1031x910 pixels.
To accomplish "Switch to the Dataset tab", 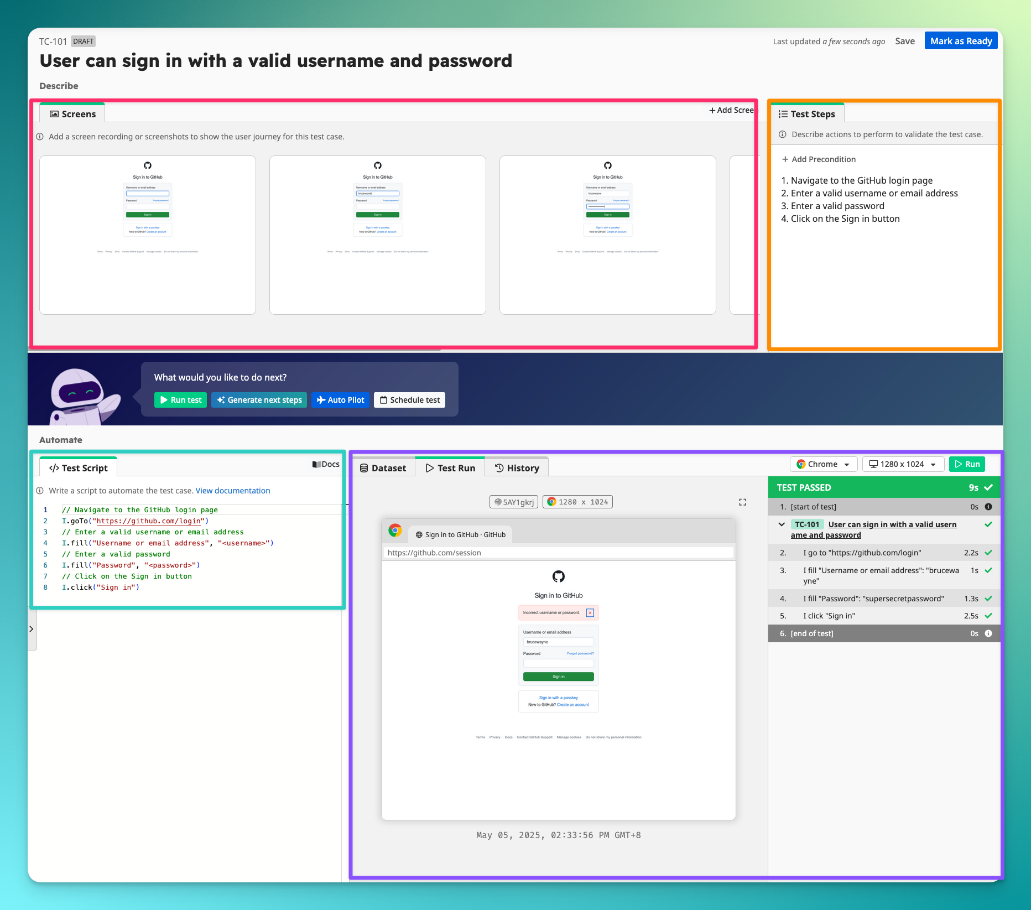I will [x=383, y=468].
